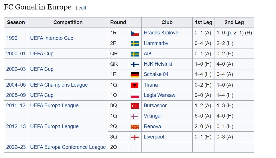
Task: Click the Albanian flag beside Tirana
Action: pyautogui.click(x=135, y=85)
